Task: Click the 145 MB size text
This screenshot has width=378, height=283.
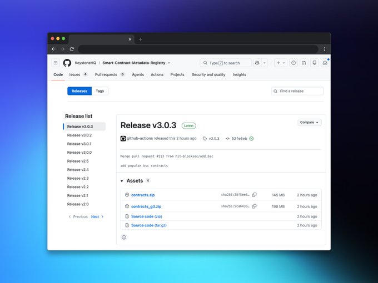Action: (278, 195)
